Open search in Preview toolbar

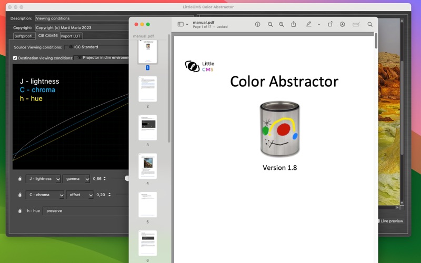pyautogui.click(x=370, y=24)
